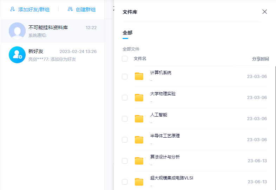Click the share date of 半导体工艺原理
276x190 pixels.
pos(257,140)
